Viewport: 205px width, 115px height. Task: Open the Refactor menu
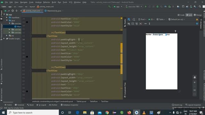coord(46,2)
